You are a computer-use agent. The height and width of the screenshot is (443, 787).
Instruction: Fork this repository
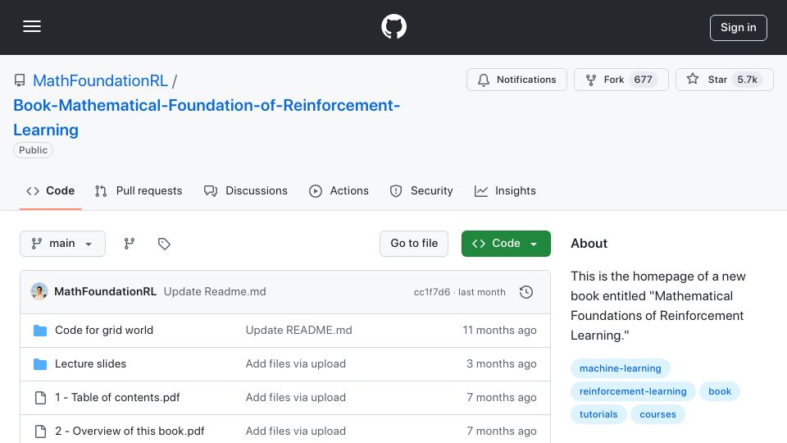coord(621,80)
